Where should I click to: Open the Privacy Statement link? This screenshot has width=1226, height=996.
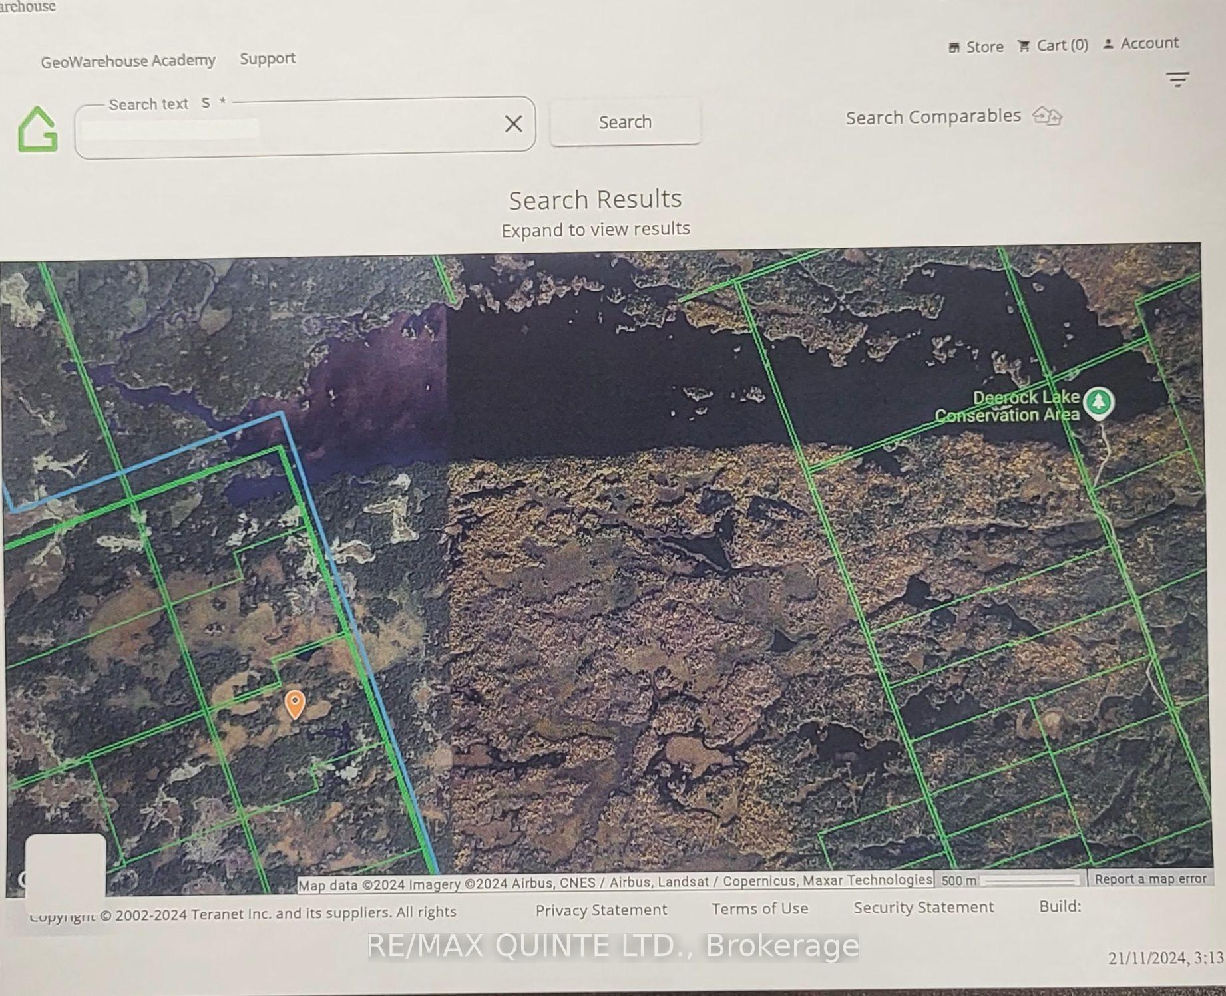601,910
